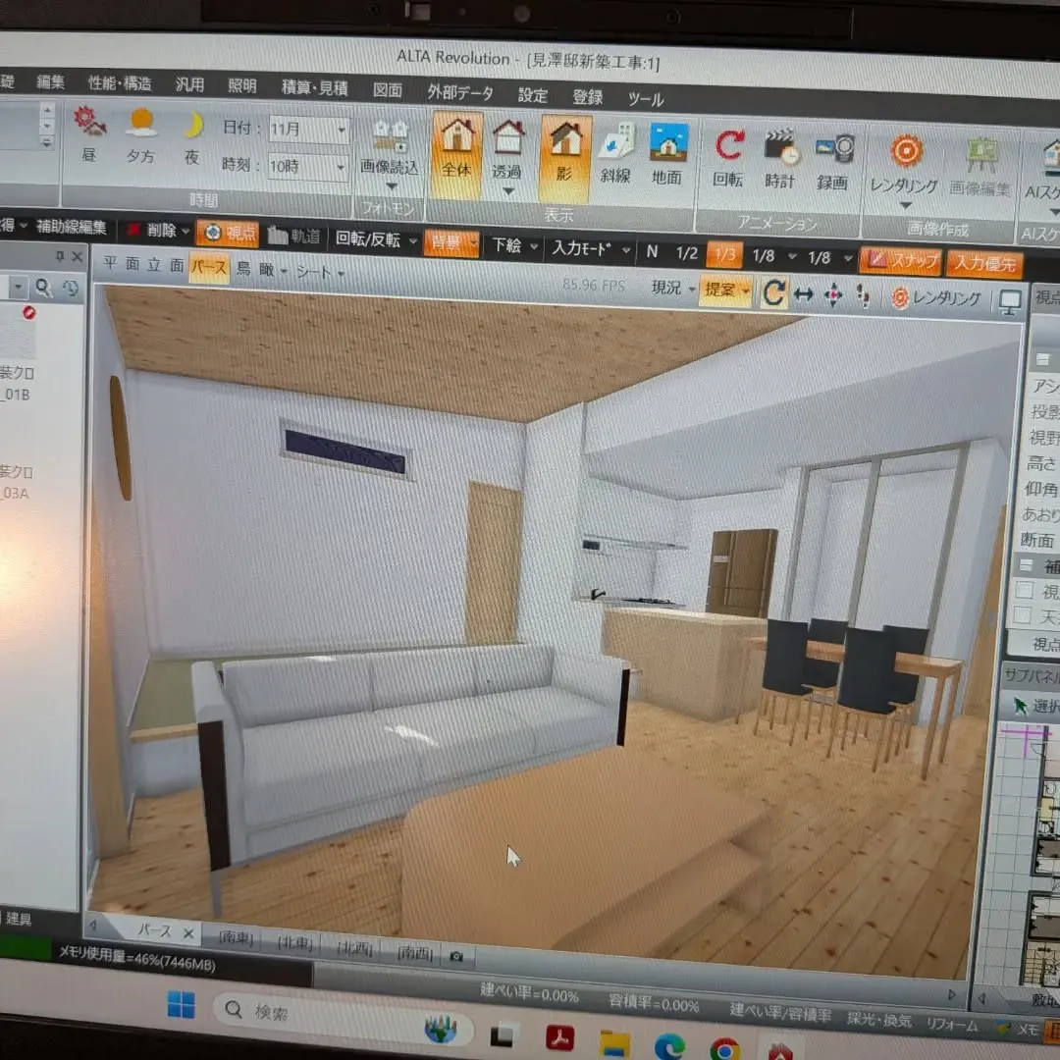Toggle the 背景 background button
1060x1060 pixels.
[451, 242]
